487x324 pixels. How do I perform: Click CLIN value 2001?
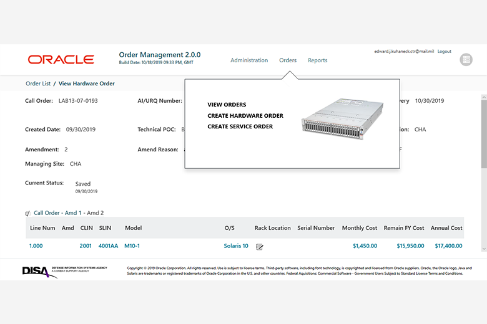point(86,246)
